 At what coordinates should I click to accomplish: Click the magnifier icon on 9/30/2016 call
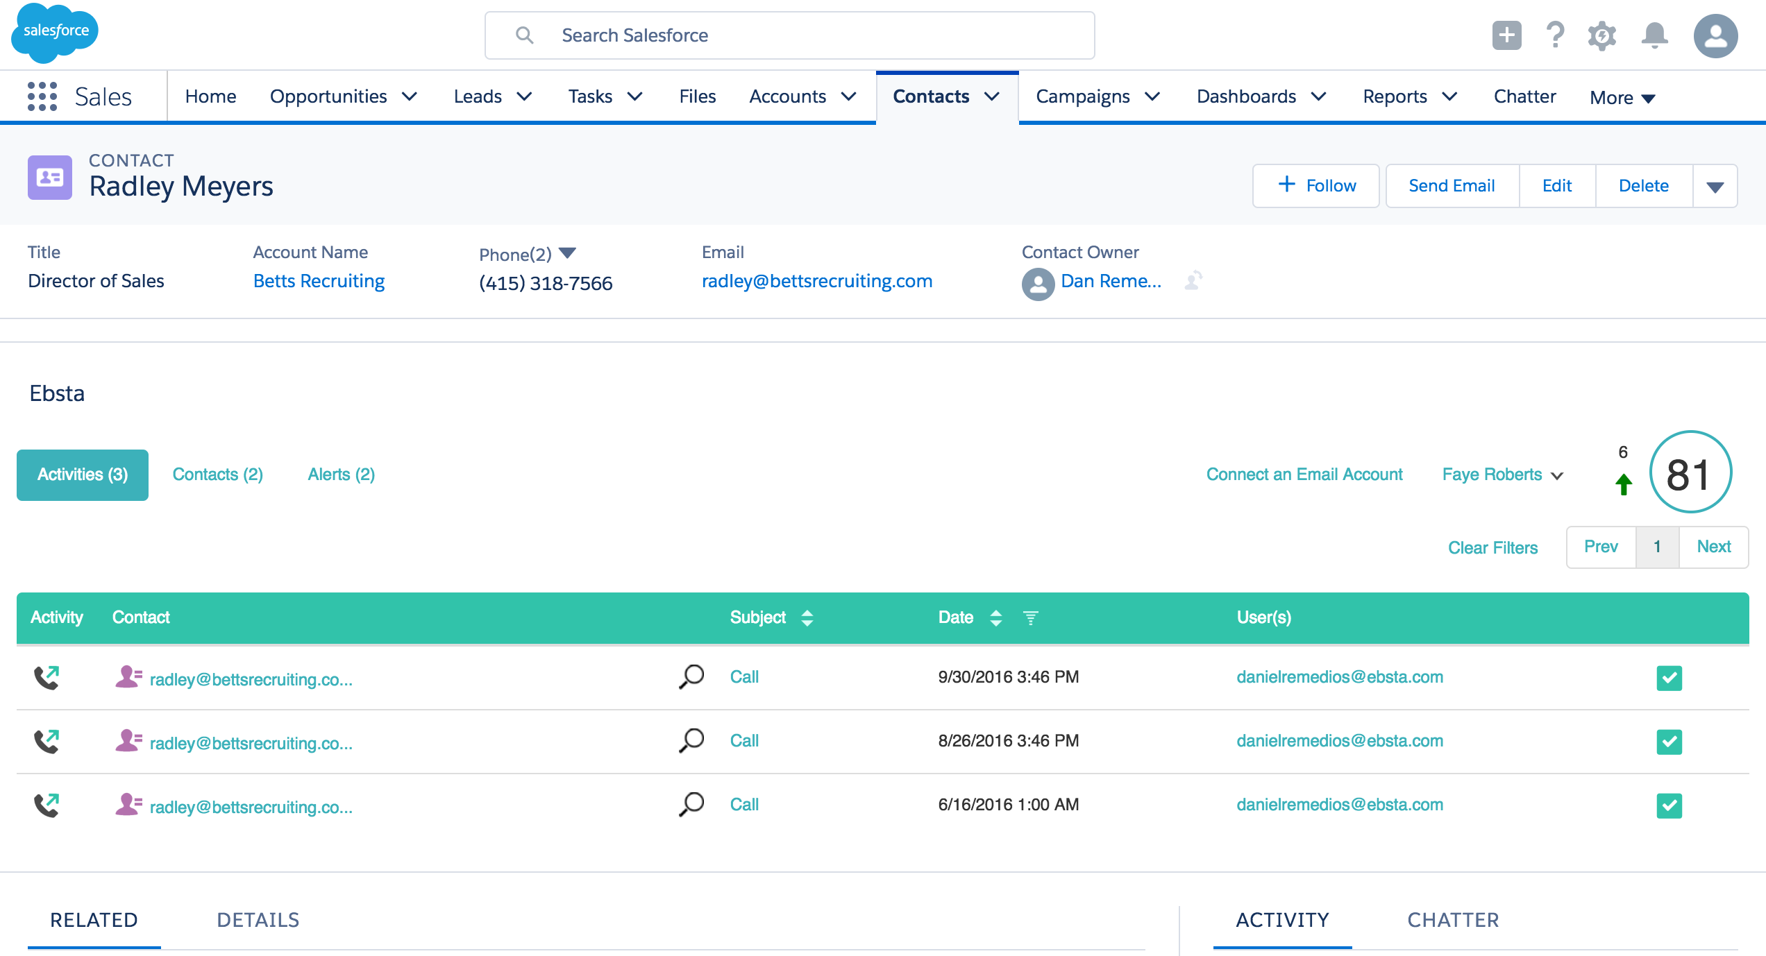pos(691,677)
